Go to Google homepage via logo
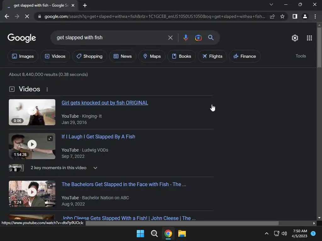 pyautogui.click(x=22, y=38)
